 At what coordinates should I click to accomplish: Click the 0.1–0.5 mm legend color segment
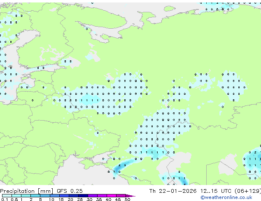7,196
